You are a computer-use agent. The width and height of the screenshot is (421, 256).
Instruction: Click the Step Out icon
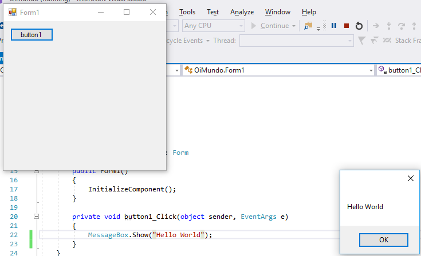[x=414, y=26]
